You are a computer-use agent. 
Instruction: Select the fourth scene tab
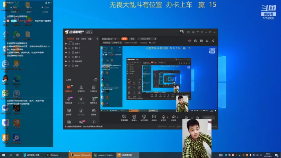point(90,39)
